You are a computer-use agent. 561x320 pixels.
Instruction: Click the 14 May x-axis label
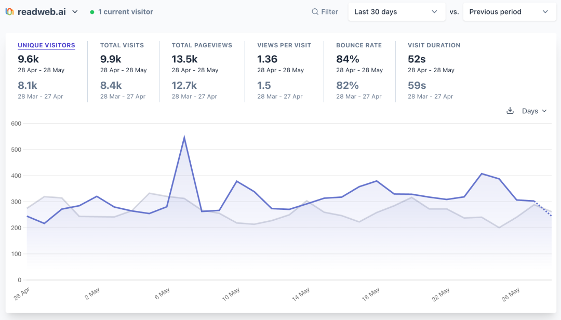pos(301,295)
